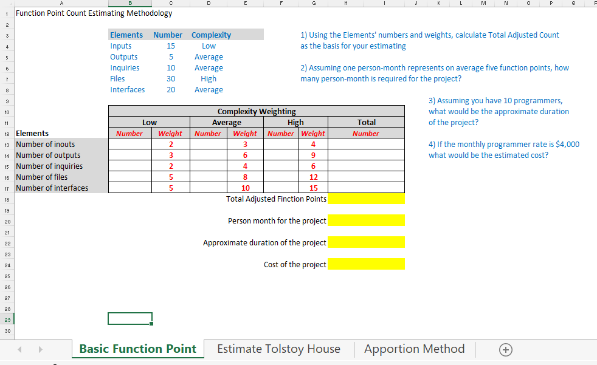
Task: Click the left sheet navigation arrow
Action: pos(19,349)
